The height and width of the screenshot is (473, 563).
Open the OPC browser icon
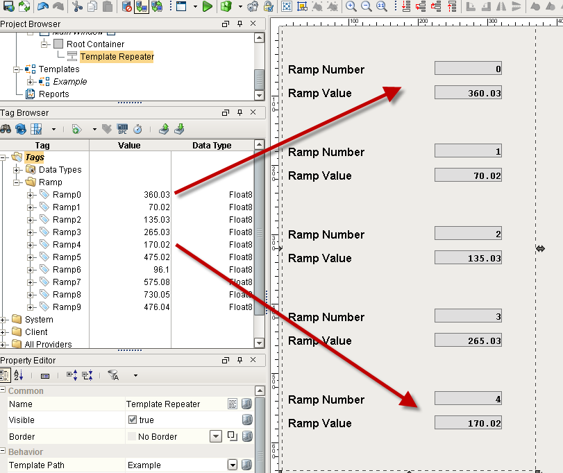pyautogui.click(x=123, y=130)
